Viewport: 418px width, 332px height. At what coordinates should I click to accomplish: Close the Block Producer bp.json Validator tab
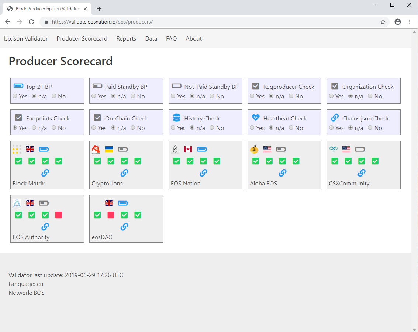(85, 9)
